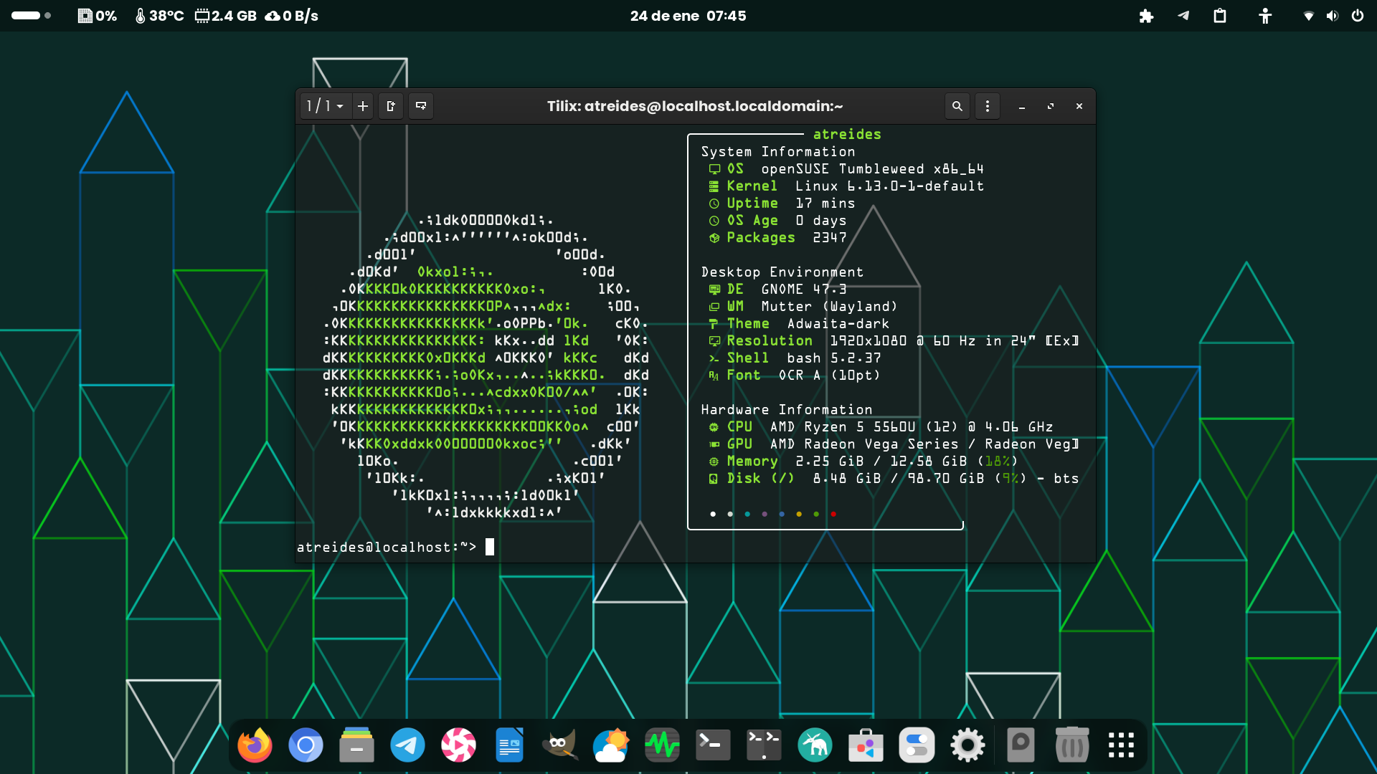Add a new Tilix session
This screenshot has width=1377, height=774.
(x=363, y=106)
